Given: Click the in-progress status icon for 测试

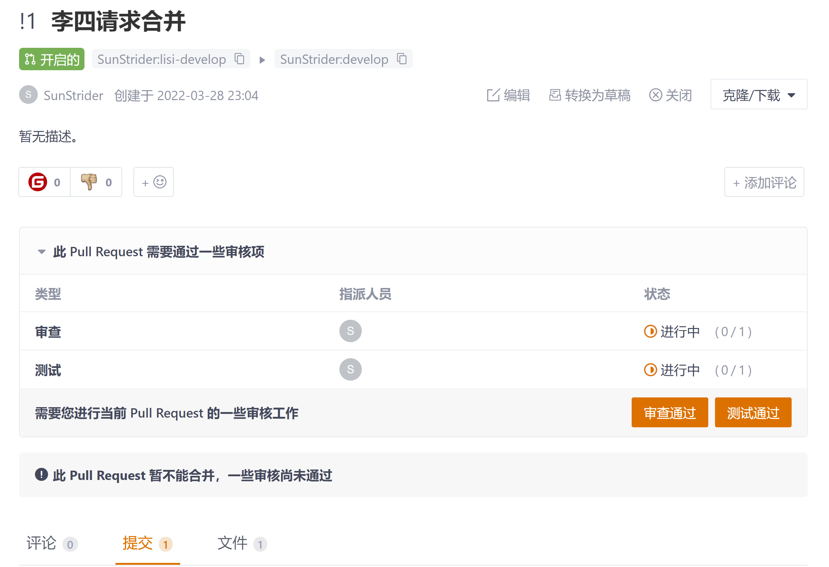Looking at the screenshot, I should (650, 370).
